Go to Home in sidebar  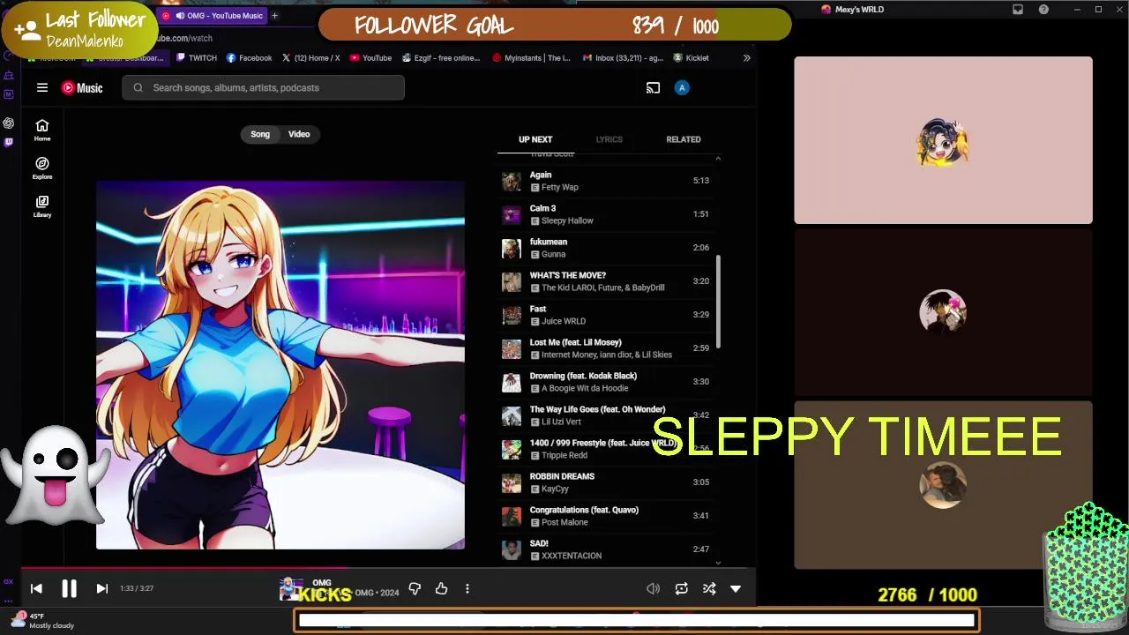(42, 130)
